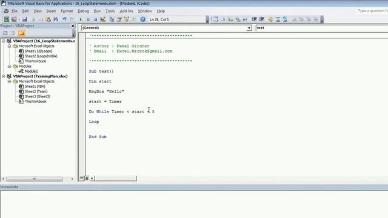
Task: Click the 'Sub test()' code line
Action: pyautogui.click(x=101, y=71)
